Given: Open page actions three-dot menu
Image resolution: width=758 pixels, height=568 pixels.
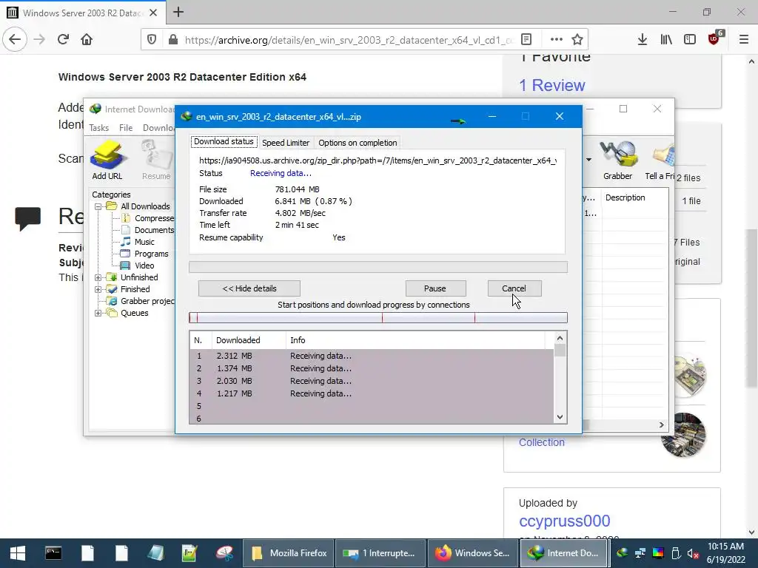Looking at the screenshot, I should 557,40.
